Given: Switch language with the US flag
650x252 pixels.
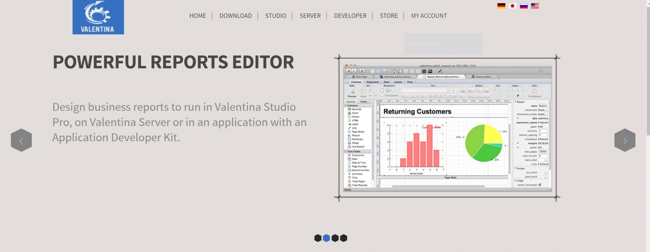Looking at the screenshot, I should [535, 6].
